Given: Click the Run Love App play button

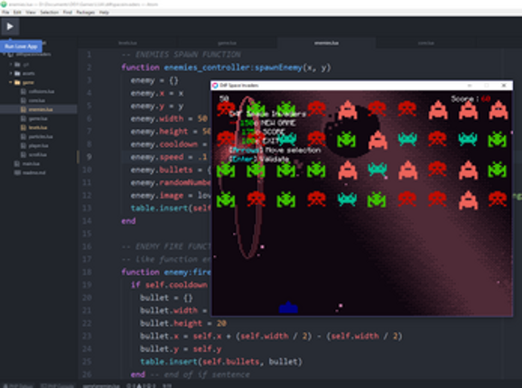Looking at the screenshot, I should pos(10,26).
